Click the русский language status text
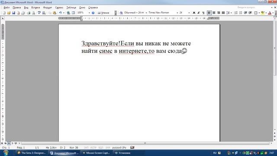The image size is (277, 156). click(119, 147)
